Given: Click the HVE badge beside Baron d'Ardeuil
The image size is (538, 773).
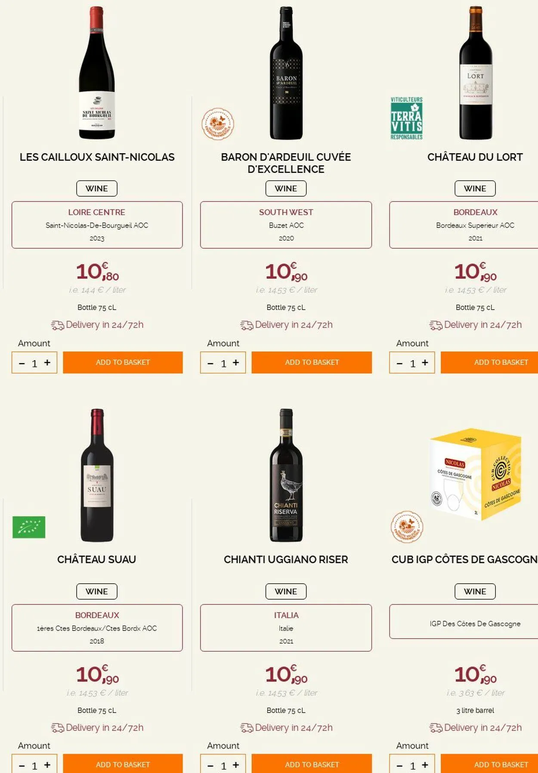Looking at the screenshot, I should 218,124.
